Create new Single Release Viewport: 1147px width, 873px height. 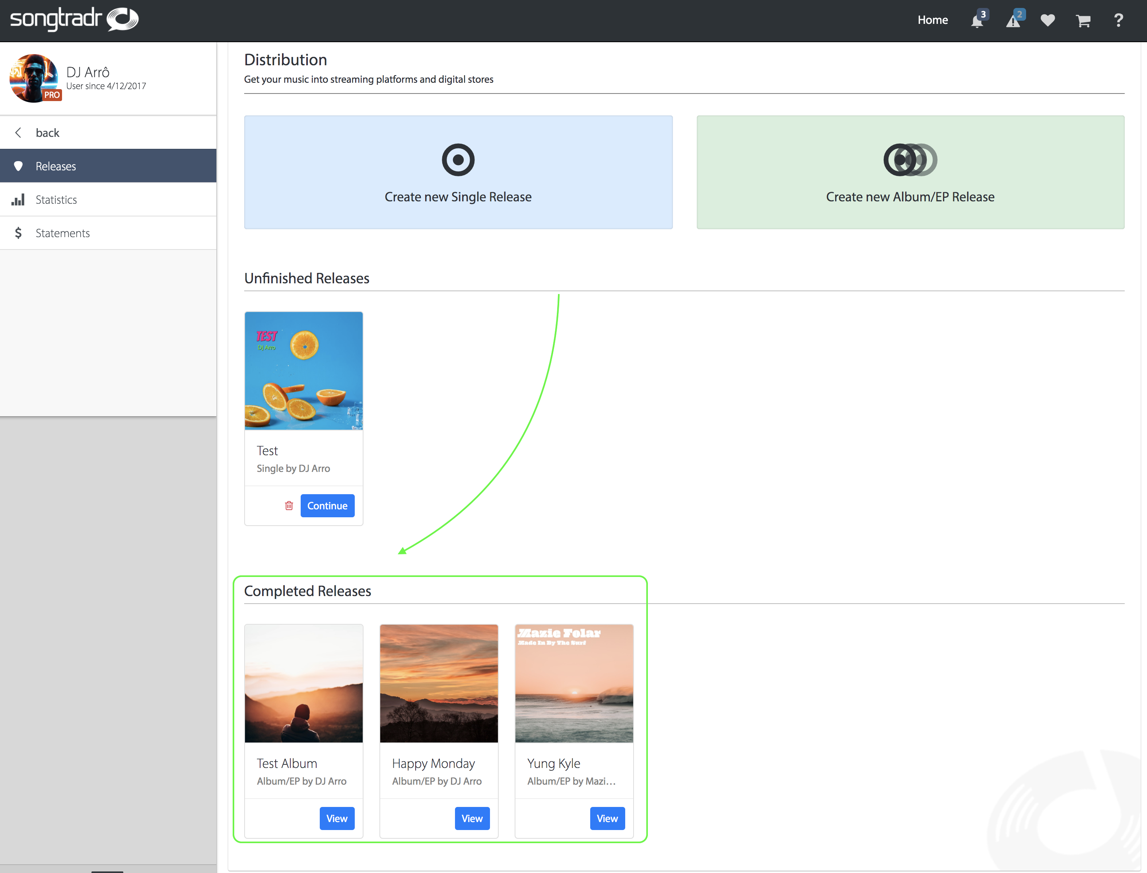click(x=459, y=172)
